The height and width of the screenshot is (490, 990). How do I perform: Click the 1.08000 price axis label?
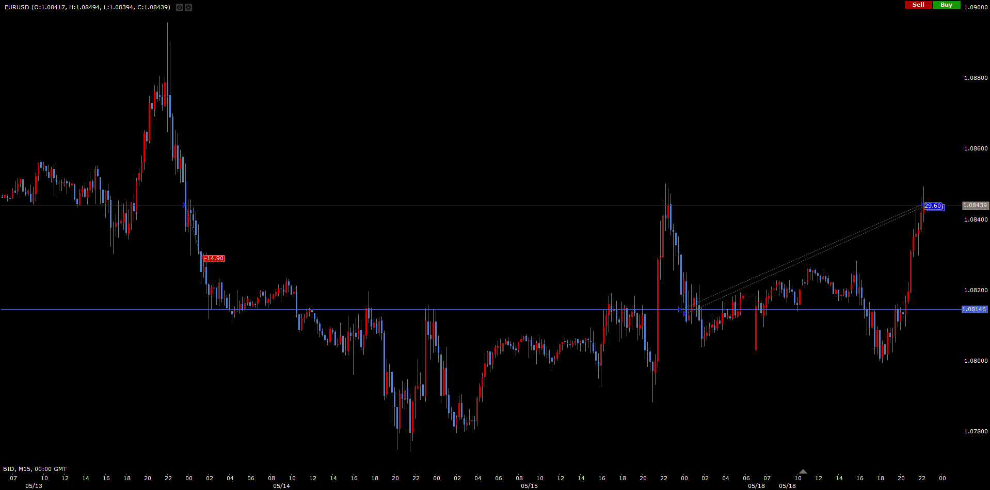point(976,361)
